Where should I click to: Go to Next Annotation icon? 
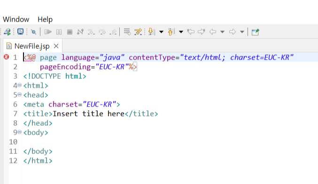(151, 32)
